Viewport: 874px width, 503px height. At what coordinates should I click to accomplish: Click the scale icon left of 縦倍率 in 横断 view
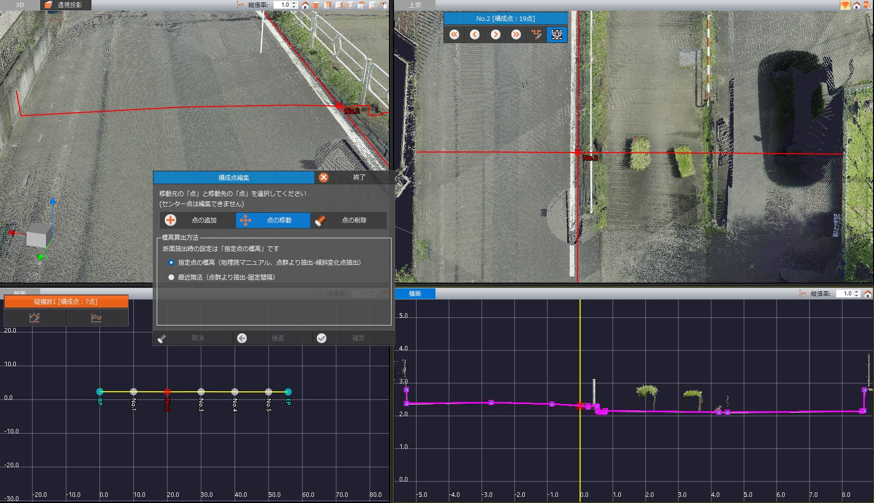[803, 293]
